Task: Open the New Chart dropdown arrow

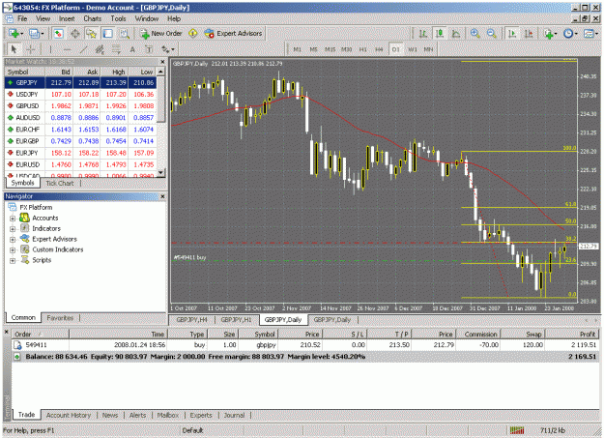Action: click(x=22, y=34)
